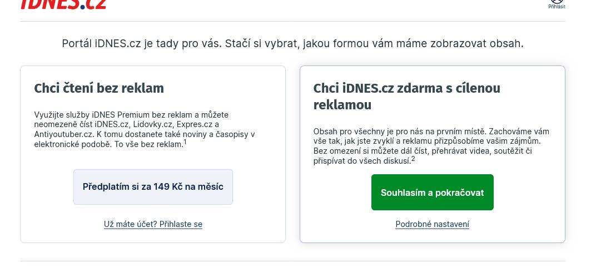The width and height of the screenshot is (606, 278).
Task: Click footnote 1 after 'bez reklam'
Action: point(185,142)
